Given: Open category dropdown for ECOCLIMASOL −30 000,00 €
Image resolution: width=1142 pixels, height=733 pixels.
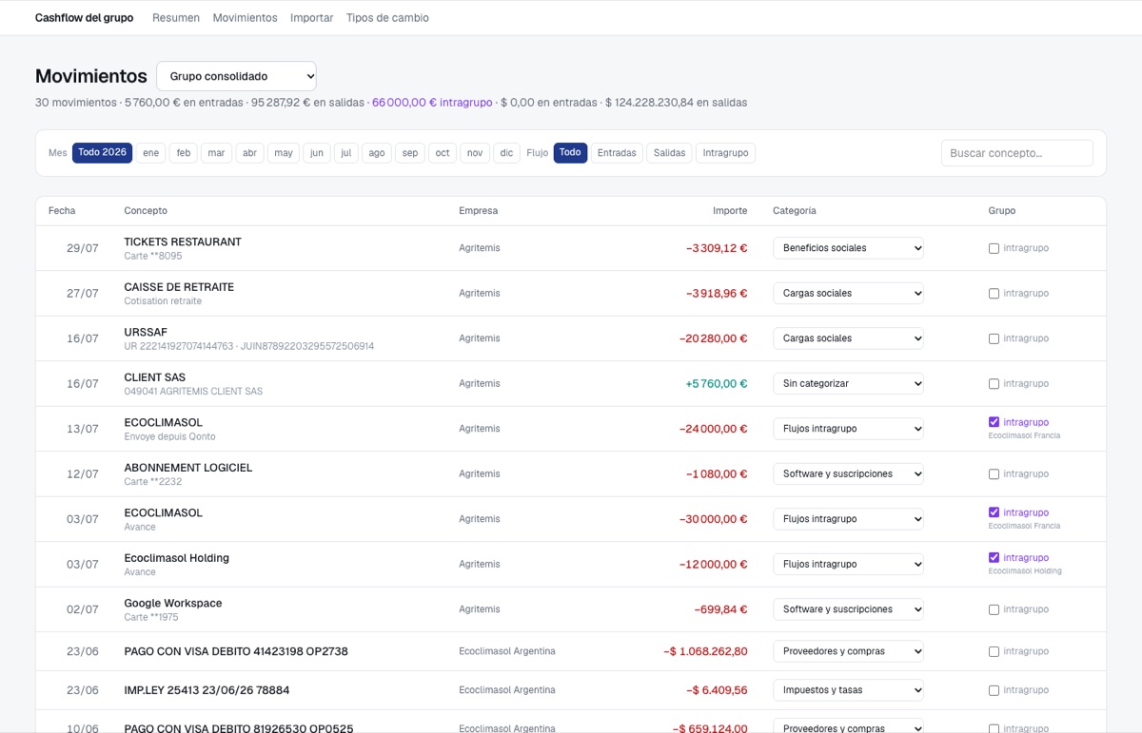Looking at the screenshot, I should coord(848,519).
